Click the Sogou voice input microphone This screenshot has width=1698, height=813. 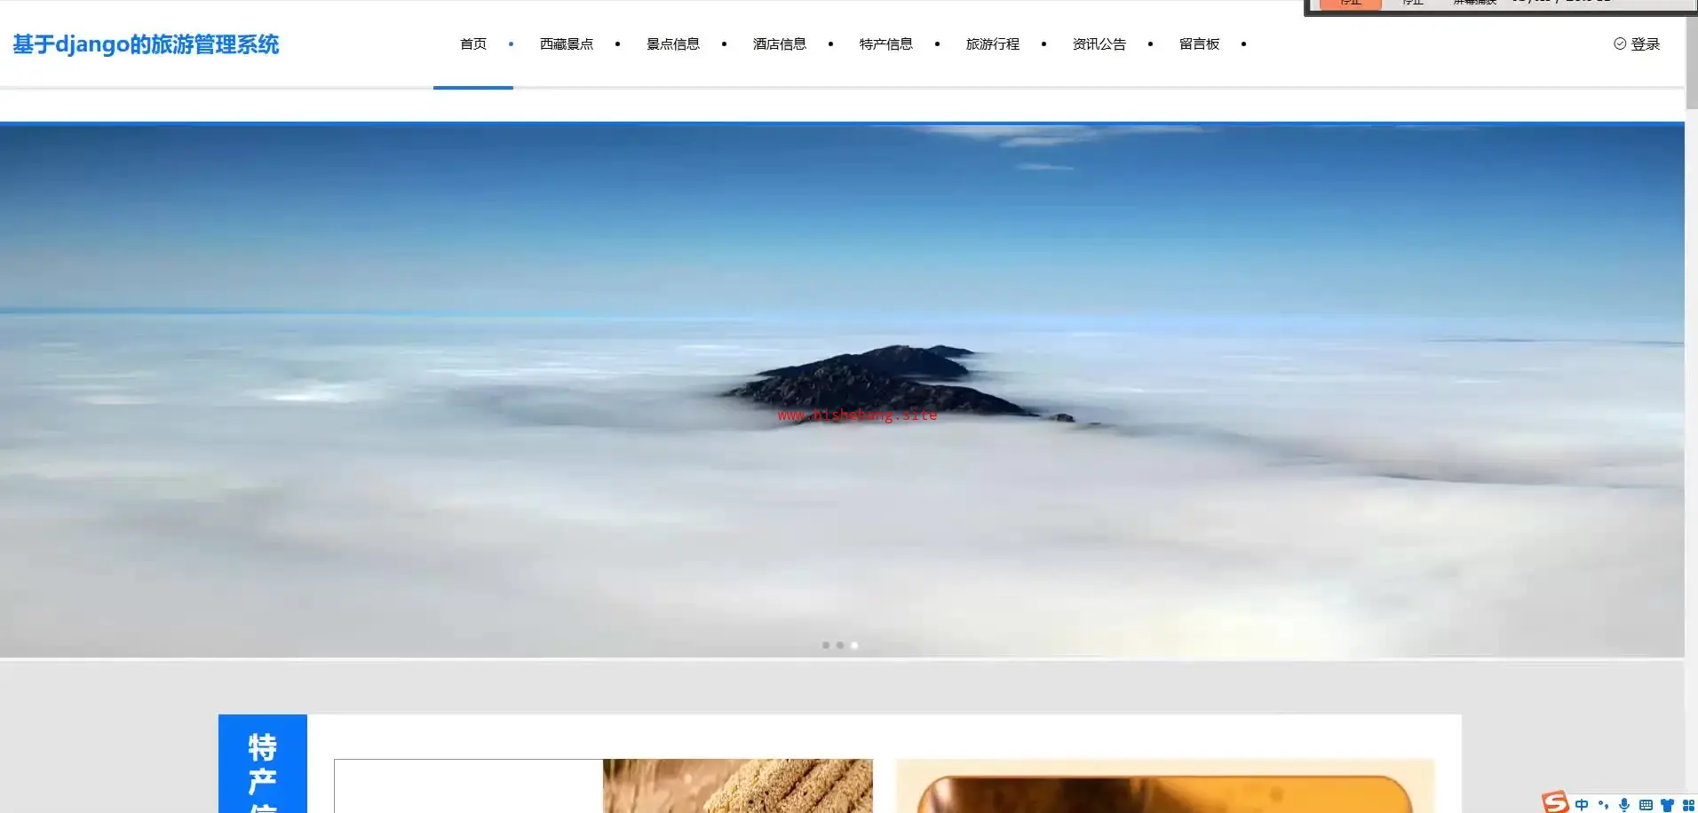pyautogui.click(x=1624, y=805)
